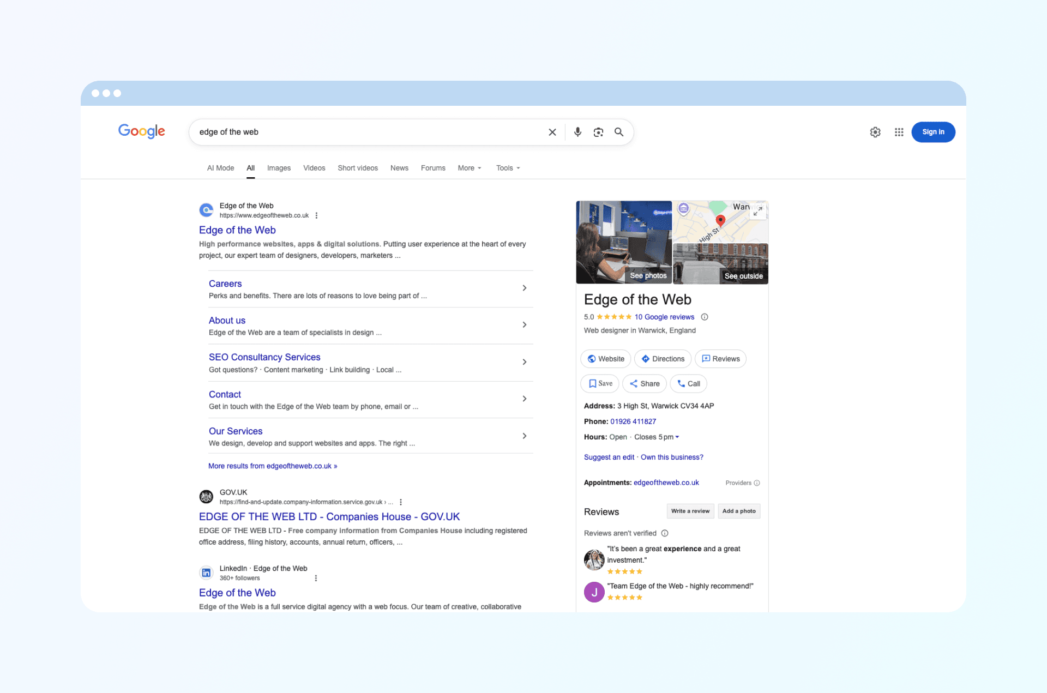The image size is (1047, 693).
Task: Switch to the News tab
Action: (x=399, y=168)
